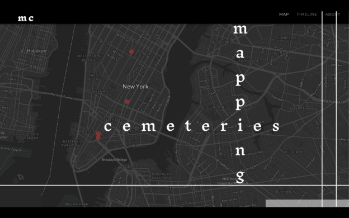Click the Chelsea map label
This screenshot has width=349, height=218.
click(x=105, y=41)
